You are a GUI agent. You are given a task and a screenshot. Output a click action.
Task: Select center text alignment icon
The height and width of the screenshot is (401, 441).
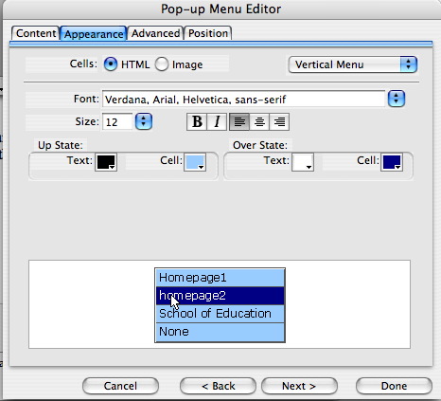tap(259, 121)
